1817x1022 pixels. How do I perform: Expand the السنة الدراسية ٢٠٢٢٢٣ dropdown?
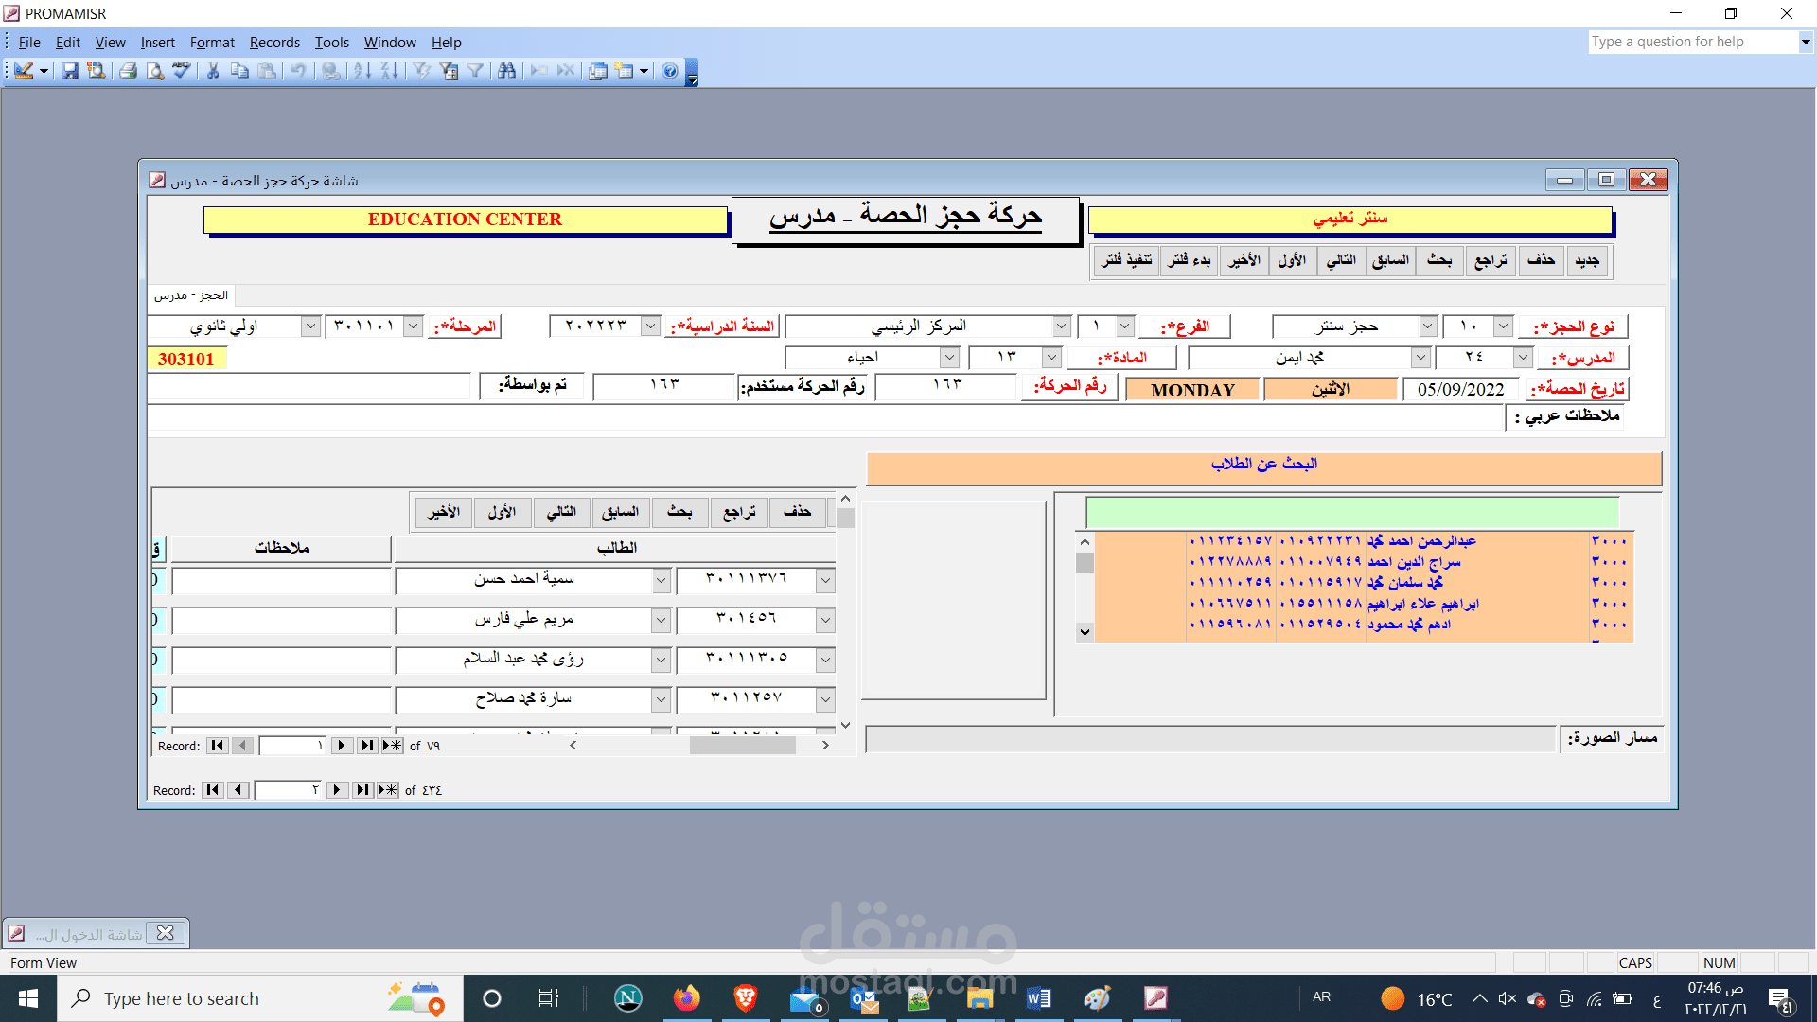pos(650,326)
